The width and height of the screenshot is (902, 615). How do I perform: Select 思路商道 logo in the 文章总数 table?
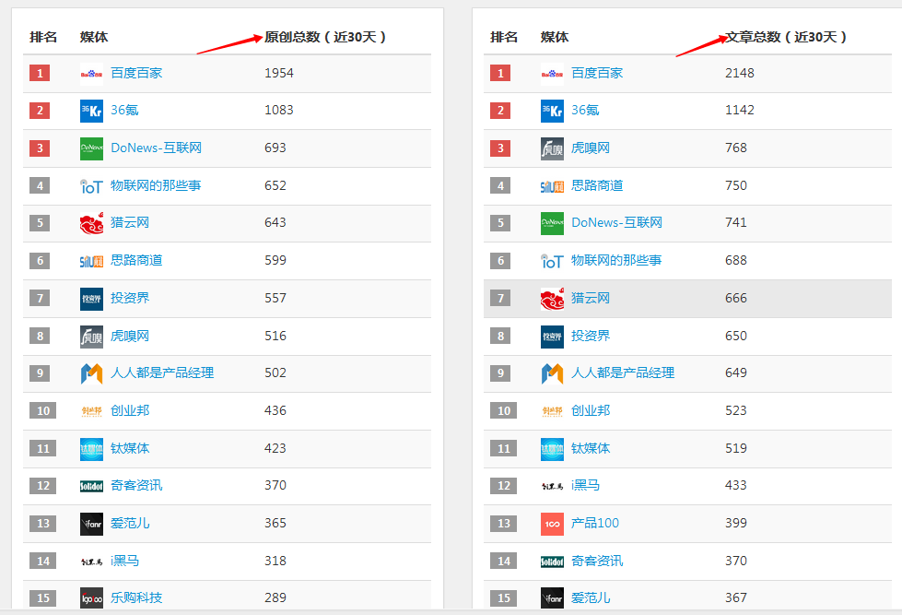pos(552,186)
